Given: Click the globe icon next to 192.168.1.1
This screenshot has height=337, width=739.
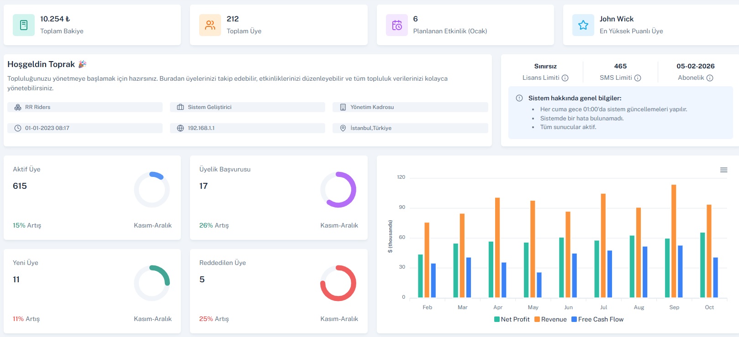Looking at the screenshot, I should pyautogui.click(x=180, y=128).
